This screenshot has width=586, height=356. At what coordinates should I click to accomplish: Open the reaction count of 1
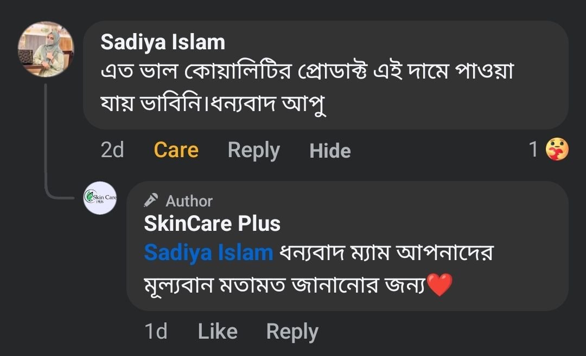534,150
